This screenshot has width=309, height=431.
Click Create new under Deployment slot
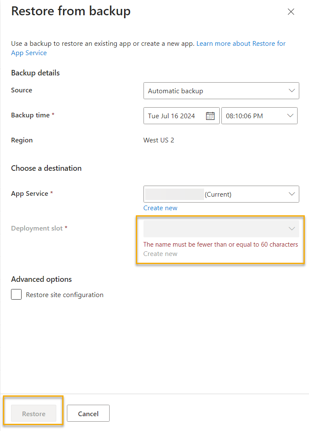coord(160,254)
